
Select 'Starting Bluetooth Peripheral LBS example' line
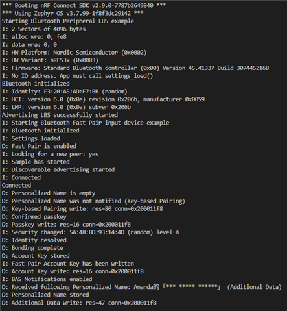pyautogui.click(x=68, y=21)
